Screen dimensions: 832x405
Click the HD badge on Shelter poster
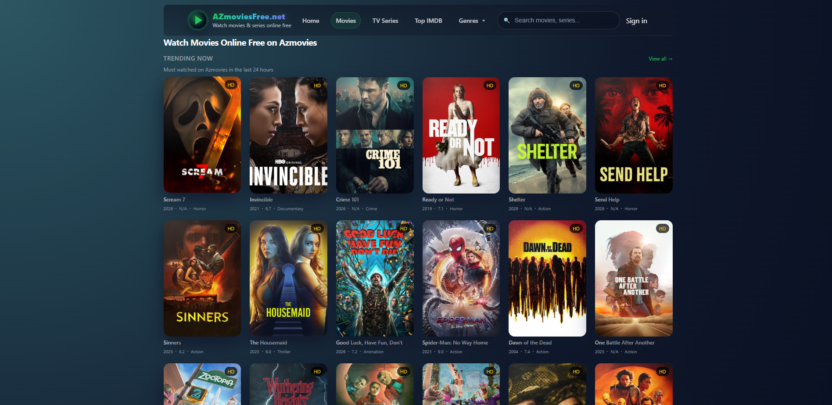[576, 86]
